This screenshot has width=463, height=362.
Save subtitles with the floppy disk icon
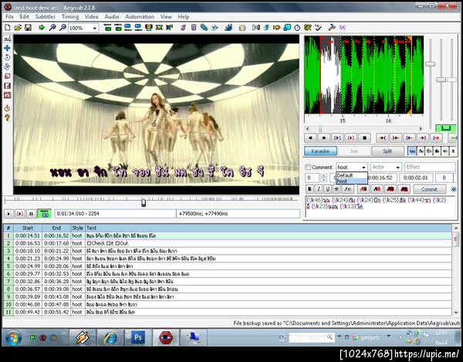[x=28, y=28]
